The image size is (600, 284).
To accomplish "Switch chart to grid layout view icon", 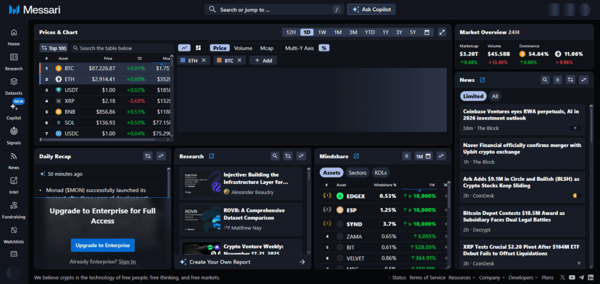I will pos(198,48).
